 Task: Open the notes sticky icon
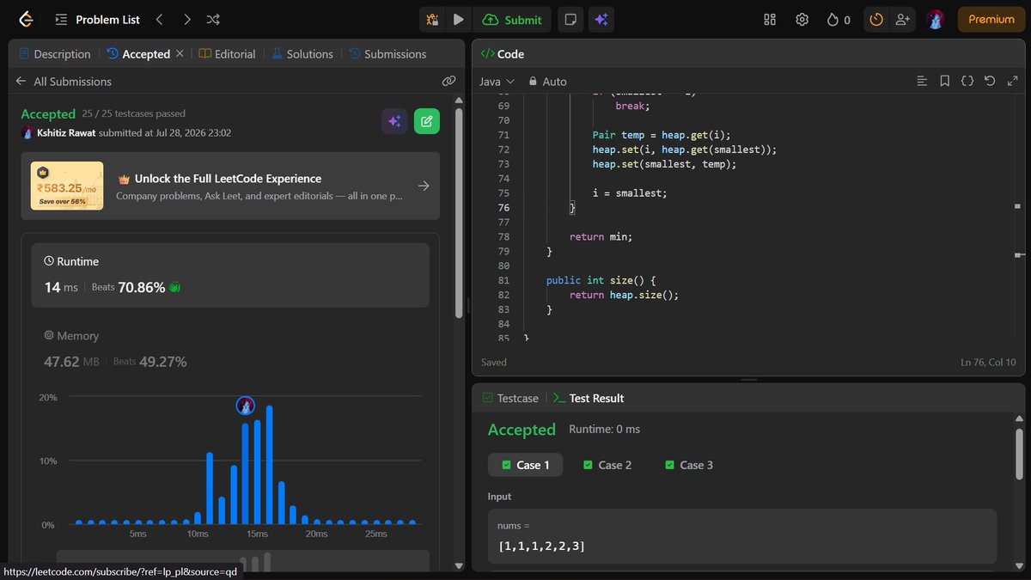point(569,19)
